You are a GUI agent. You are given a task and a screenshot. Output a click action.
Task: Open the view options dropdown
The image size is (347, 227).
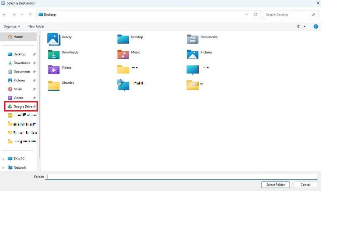click(x=305, y=26)
